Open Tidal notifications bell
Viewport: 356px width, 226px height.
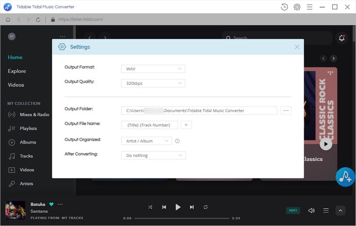click(x=342, y=38)
